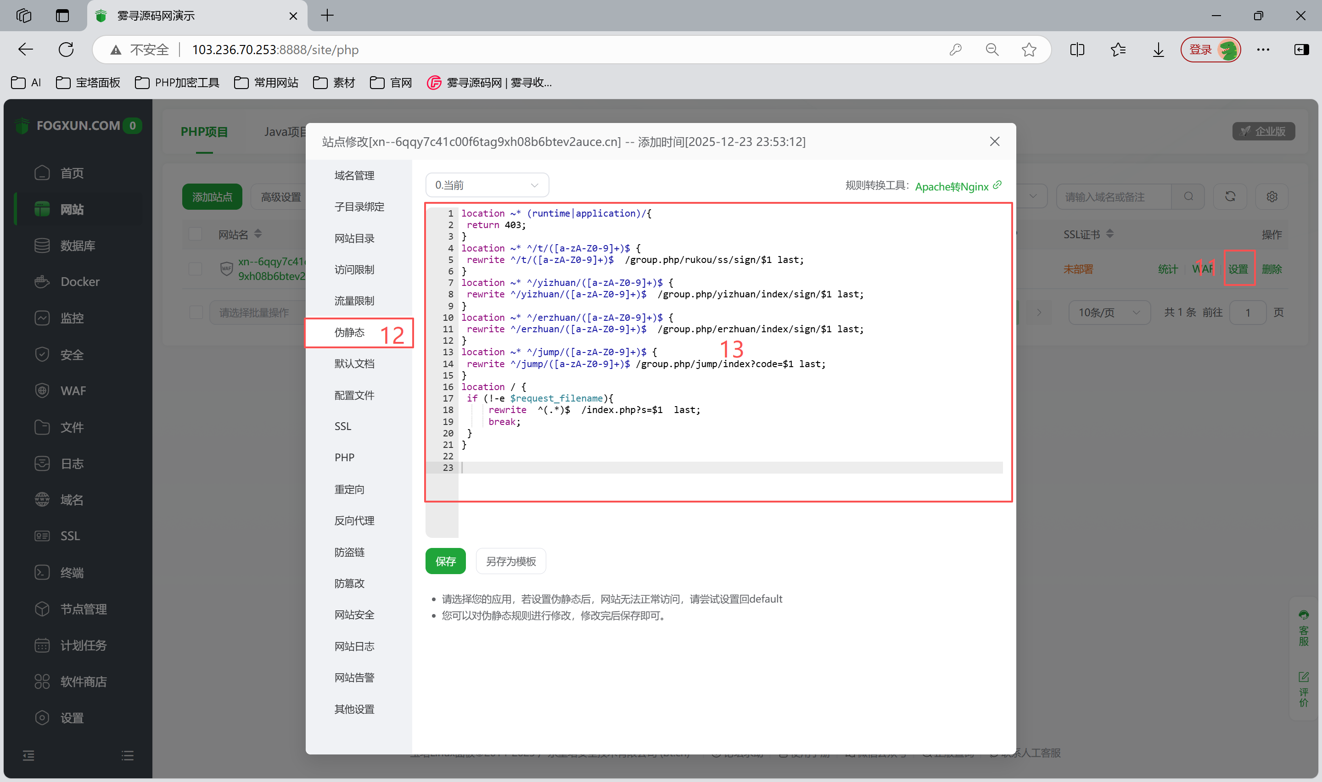
Task: Select the 配置文件 menu item
Action: 354,395
